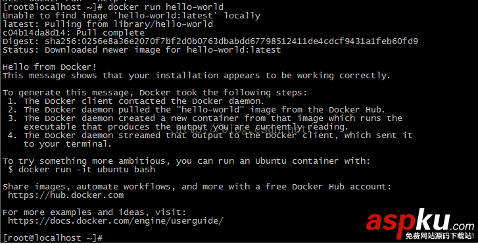
Task: Click the 'Hello from Docker!' line
Action: [x=50, y=67]
